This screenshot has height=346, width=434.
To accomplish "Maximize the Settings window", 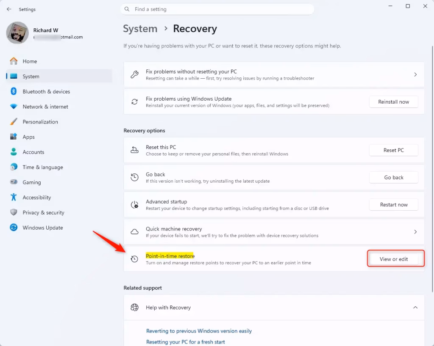I will pyautogui.click(x=408, y=6).
